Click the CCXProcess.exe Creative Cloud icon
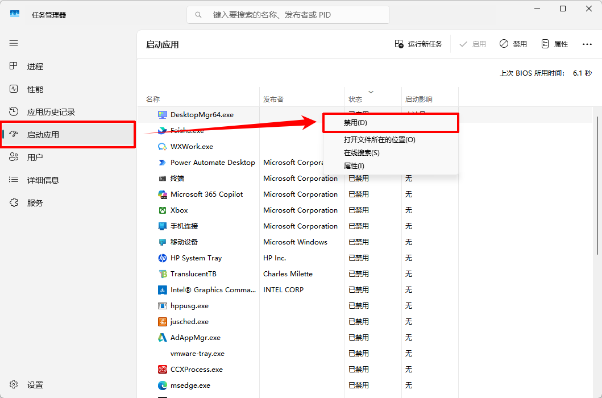 163,370
